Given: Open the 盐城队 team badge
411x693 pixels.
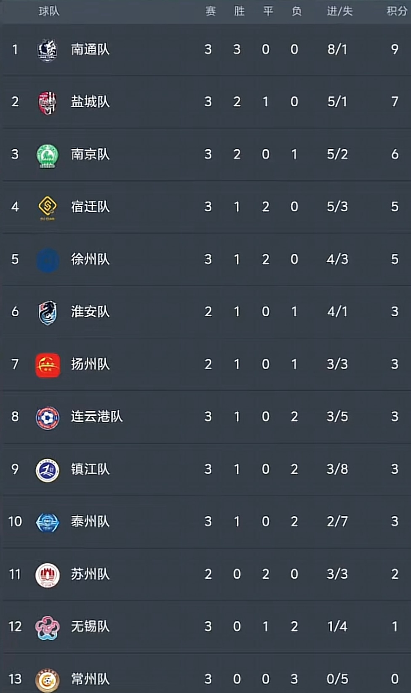Looking at the screenshot, I should (x=47, y=102).
